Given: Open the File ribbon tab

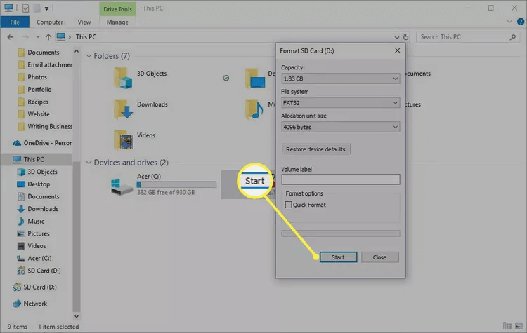Looking at the screenshot, I should coord(15,22).
